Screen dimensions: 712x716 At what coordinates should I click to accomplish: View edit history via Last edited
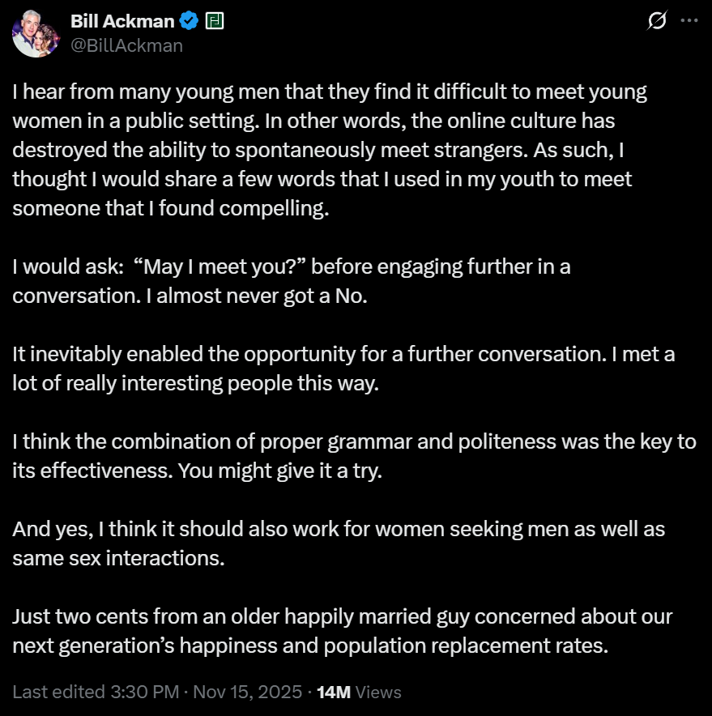(58, 692)
